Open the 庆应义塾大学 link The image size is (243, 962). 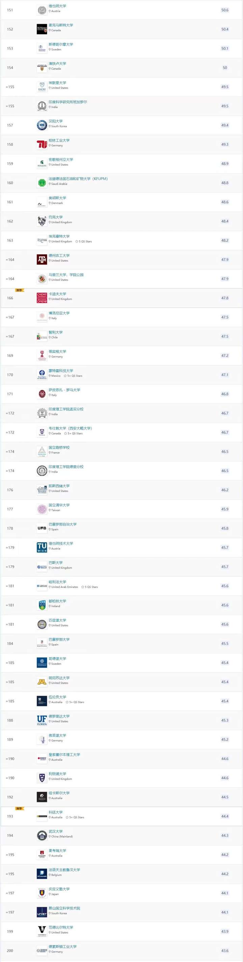point(59,889)
